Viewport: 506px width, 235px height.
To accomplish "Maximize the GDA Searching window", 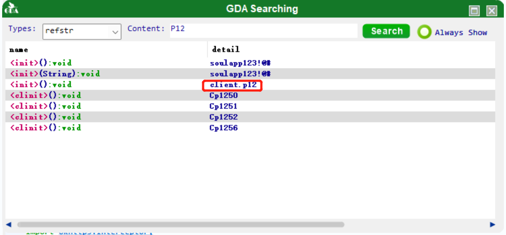I will (474, 11).
